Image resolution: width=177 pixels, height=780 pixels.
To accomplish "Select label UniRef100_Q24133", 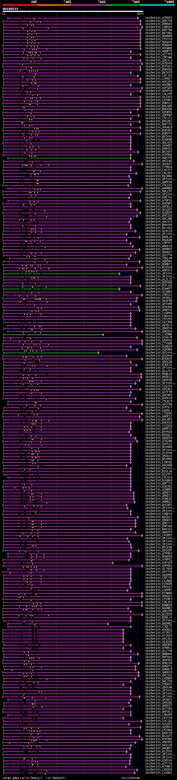I will (159, 231).
